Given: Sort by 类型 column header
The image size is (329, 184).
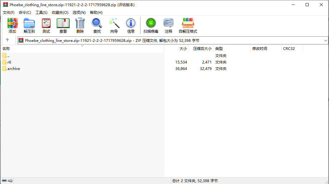Looking at the screenshot, I should point(232,48).
